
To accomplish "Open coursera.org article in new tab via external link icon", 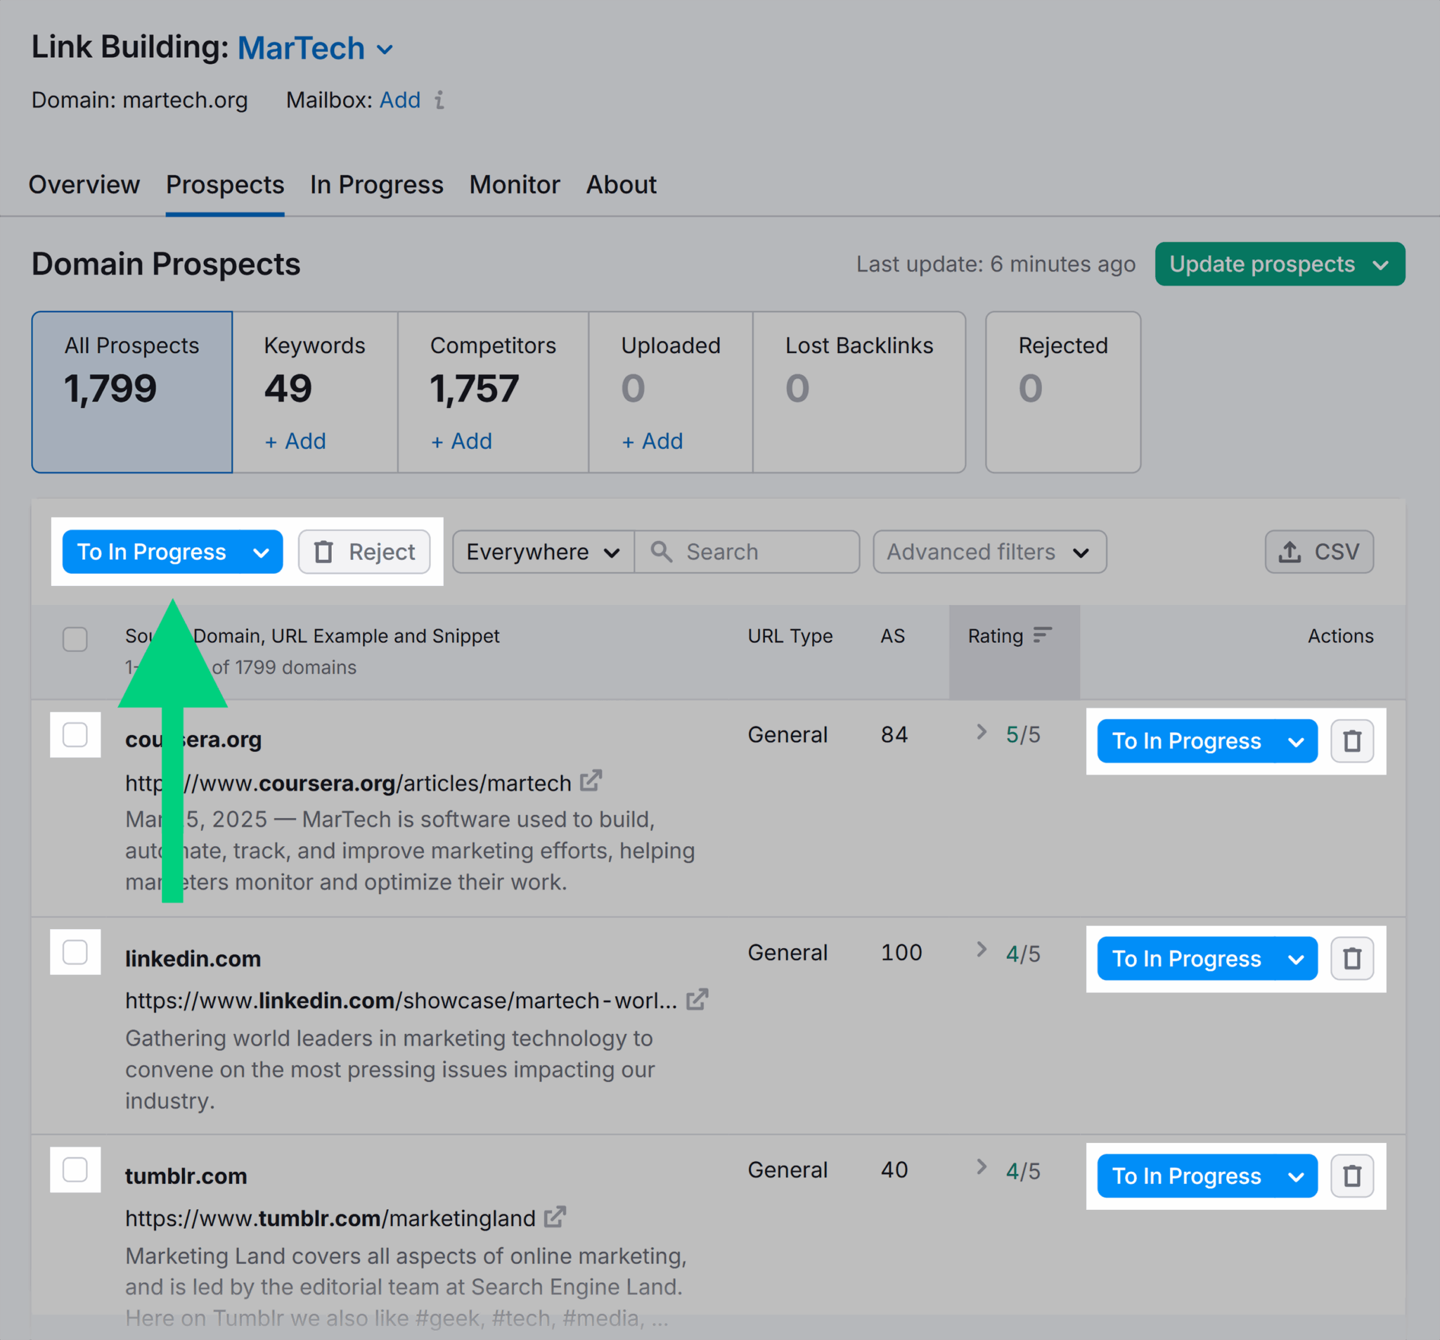I will [x=591, y=781].
